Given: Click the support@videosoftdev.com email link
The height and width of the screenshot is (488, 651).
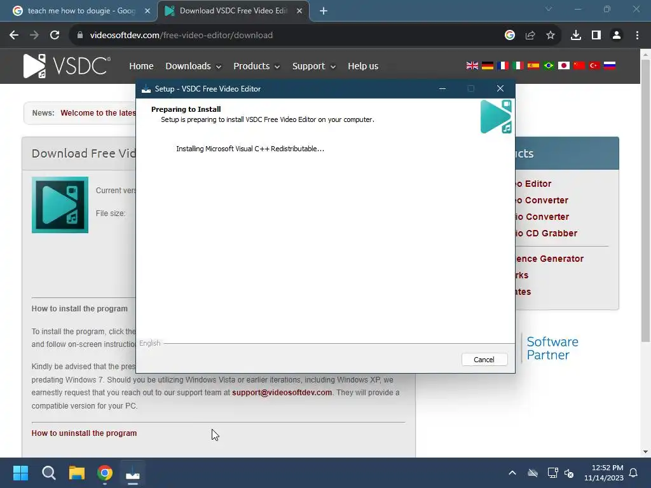Looking at the screenshot, I should tap(282, 393).
